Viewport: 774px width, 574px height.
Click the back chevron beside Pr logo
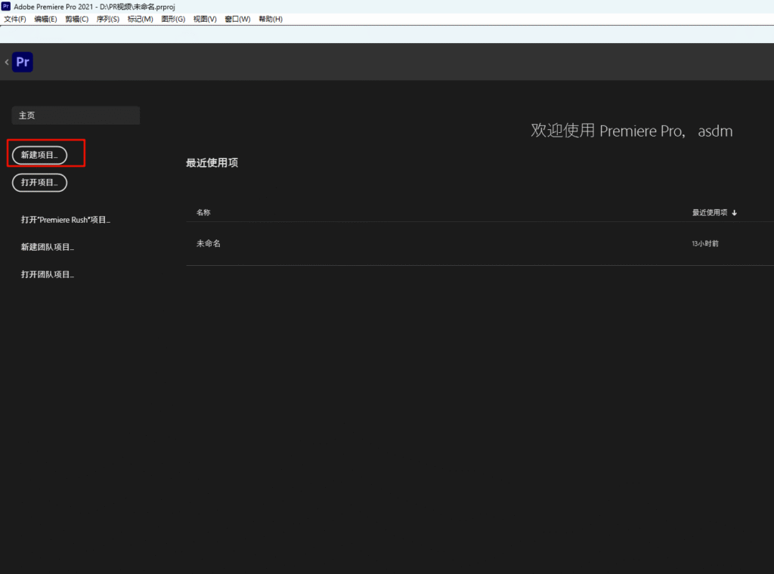tap(7, 62)
